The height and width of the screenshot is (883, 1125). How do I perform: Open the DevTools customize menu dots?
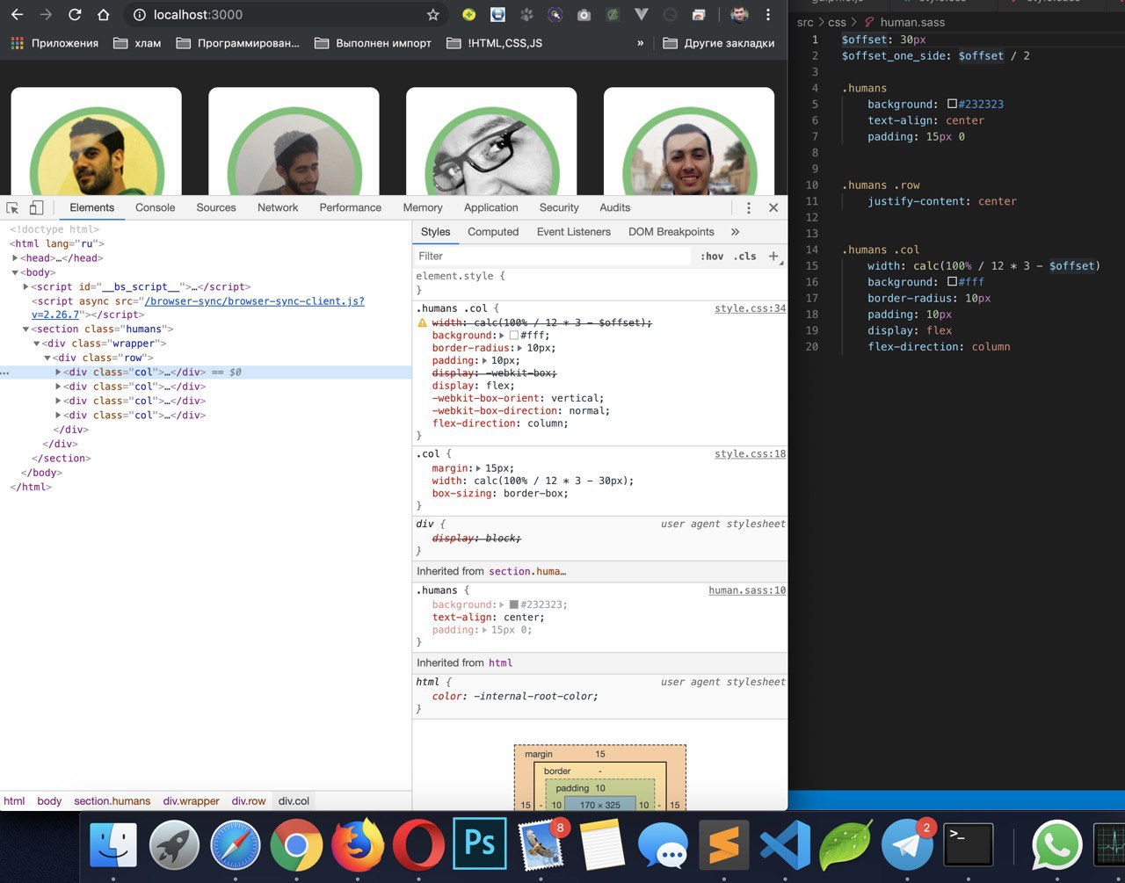click(749, 208)
